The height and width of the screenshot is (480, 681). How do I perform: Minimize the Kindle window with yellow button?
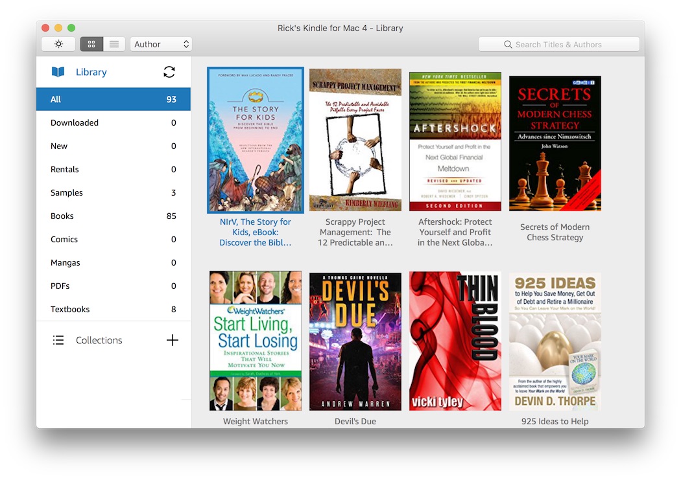coord(58,28)
